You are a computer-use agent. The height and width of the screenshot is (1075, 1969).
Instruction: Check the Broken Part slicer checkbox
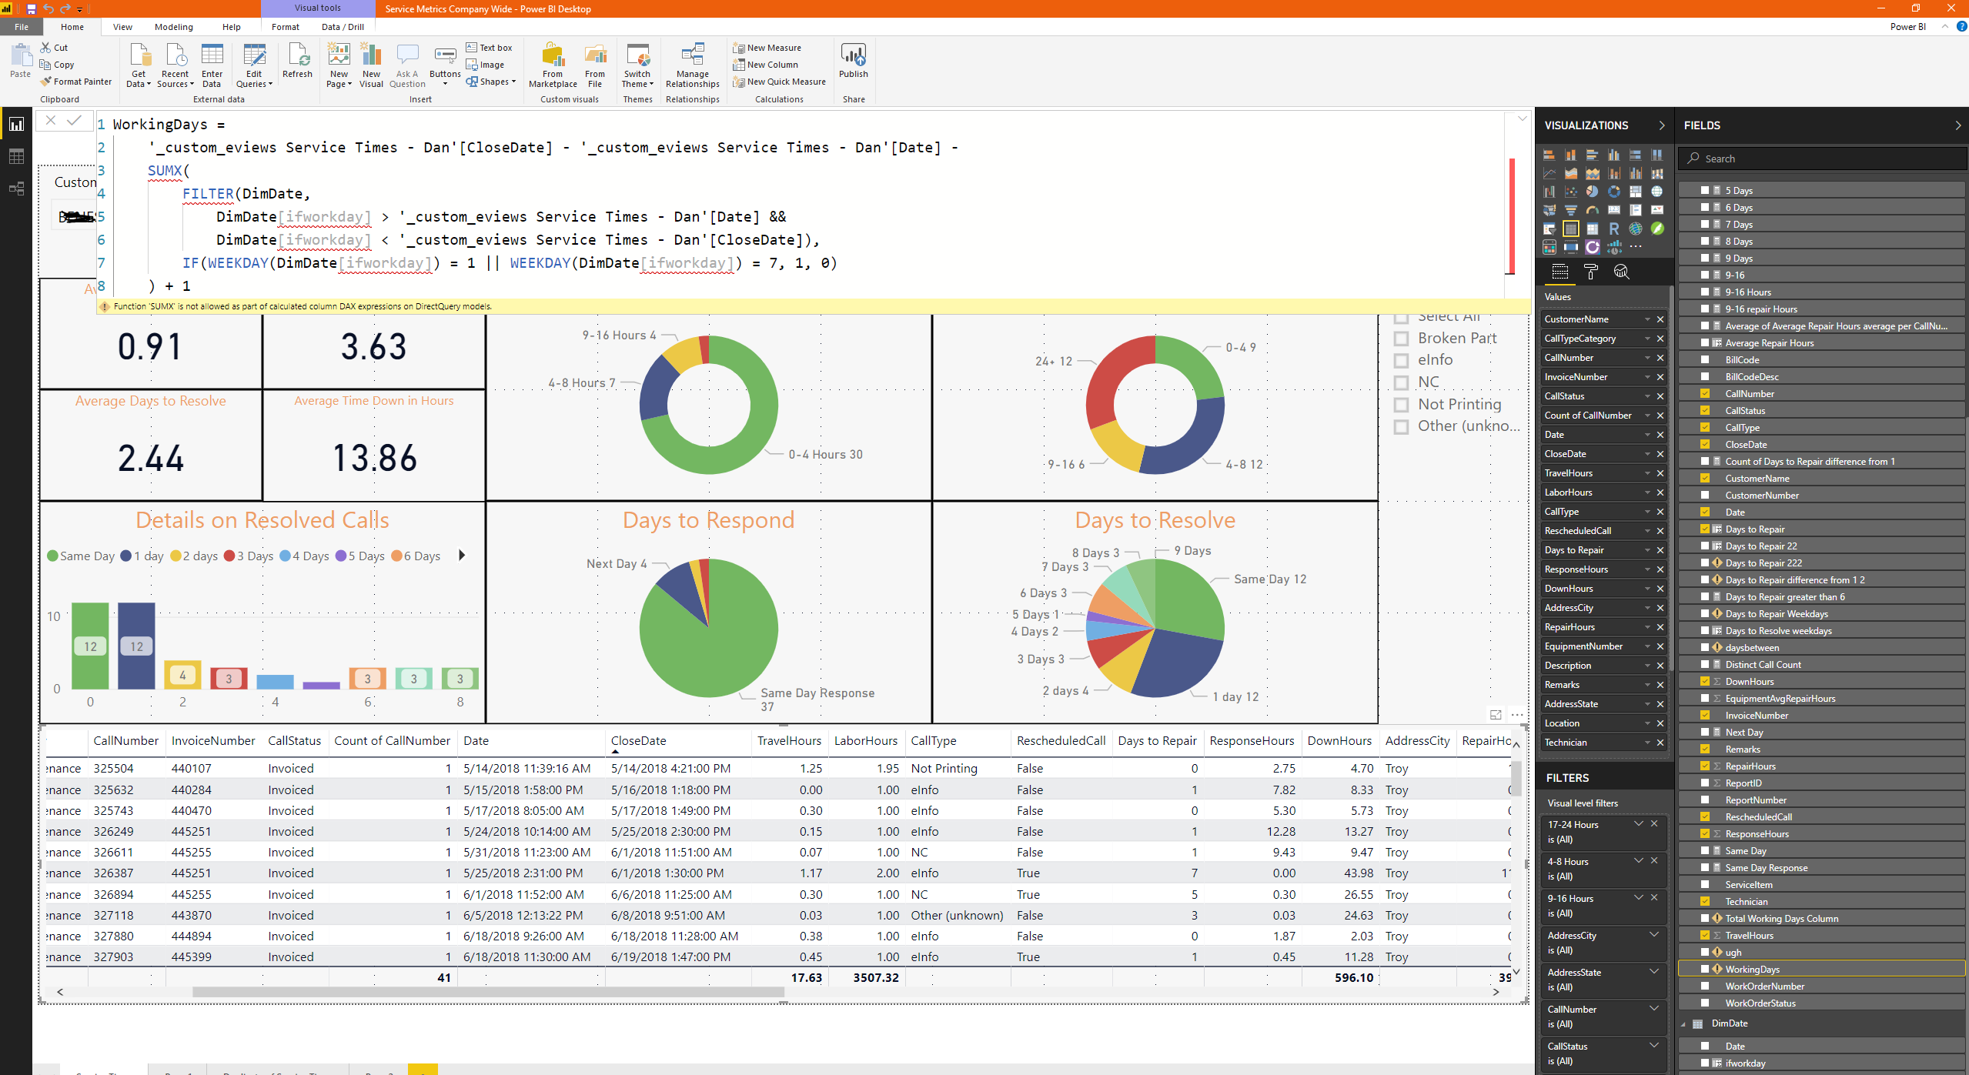pyautogui.click(x=1402, y=339)
